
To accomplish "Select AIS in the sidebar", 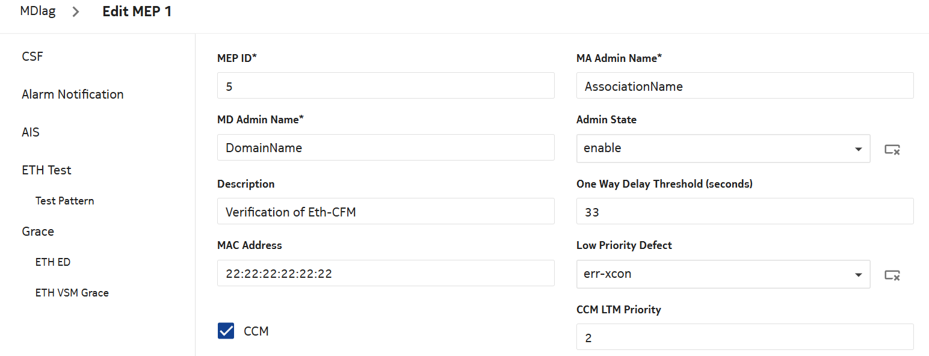I will click(31, 132).
